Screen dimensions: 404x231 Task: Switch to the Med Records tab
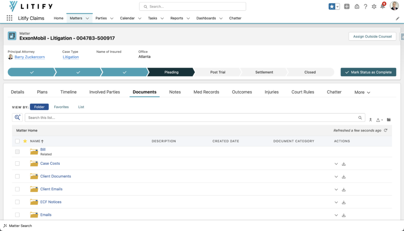point(207,92)
